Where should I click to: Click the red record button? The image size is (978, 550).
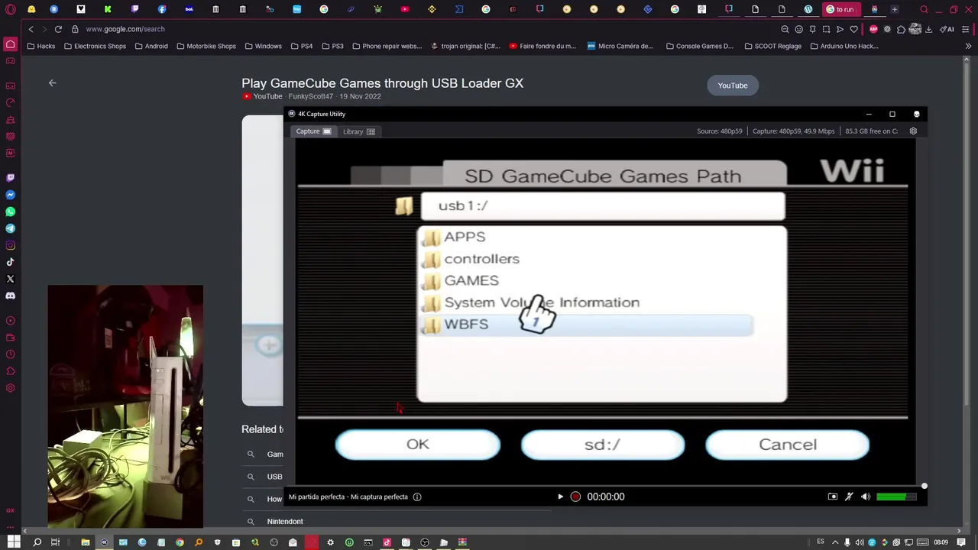coord(575,497)
